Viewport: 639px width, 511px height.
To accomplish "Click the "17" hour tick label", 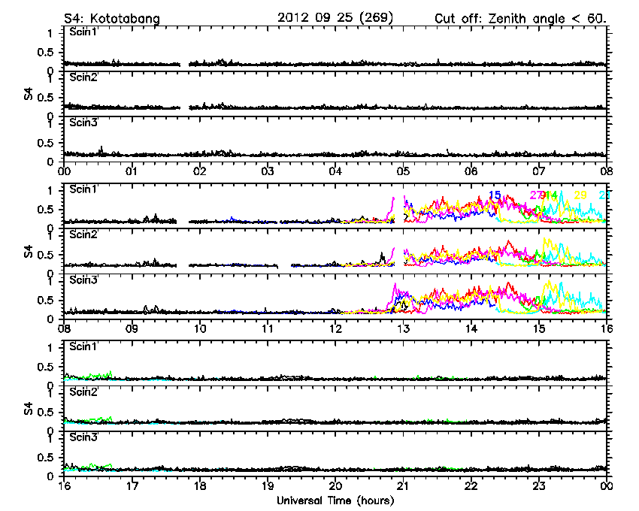I will (132, 485).
